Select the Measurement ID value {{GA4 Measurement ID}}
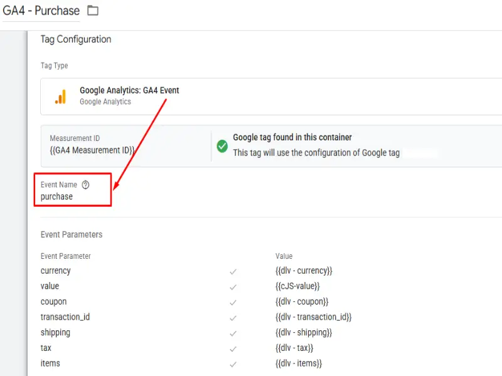This screenshot has height=376, width=502. (x=92, y=150)
